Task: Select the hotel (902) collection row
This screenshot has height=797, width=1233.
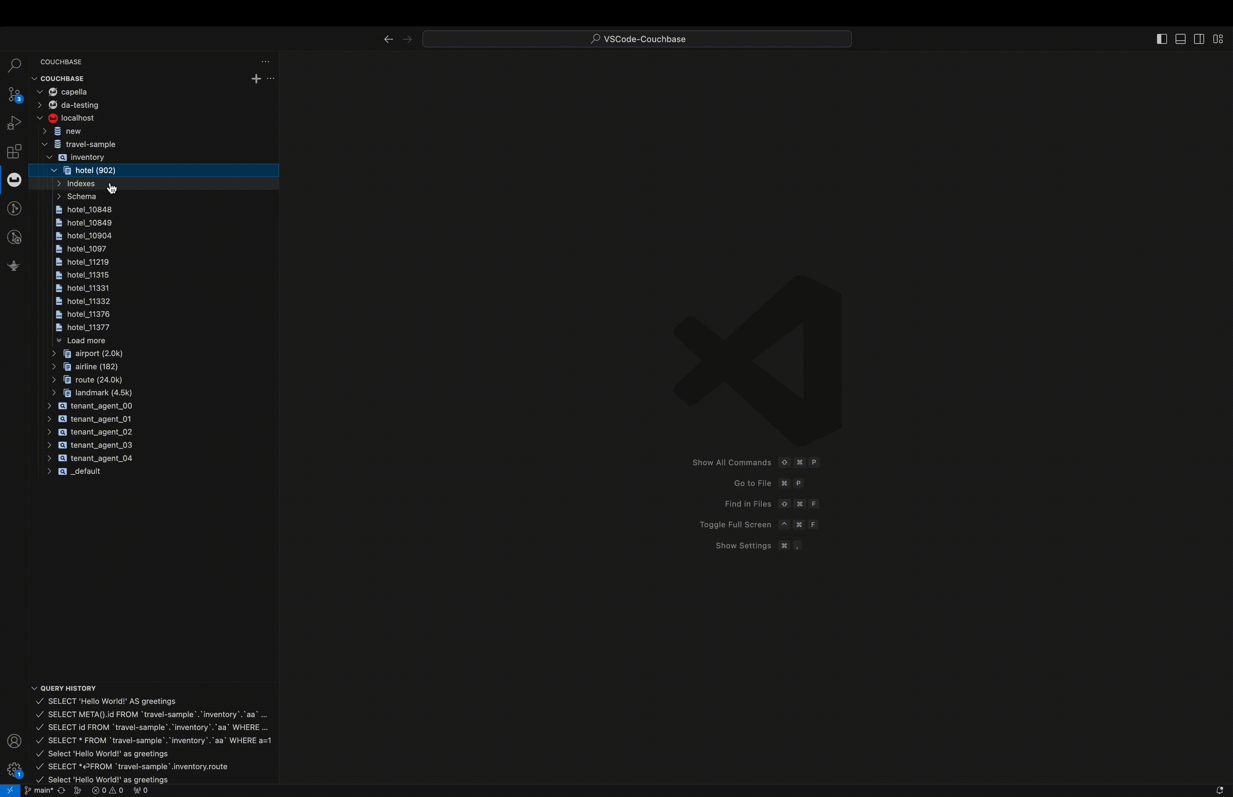Action: click(x=154, y=170)
